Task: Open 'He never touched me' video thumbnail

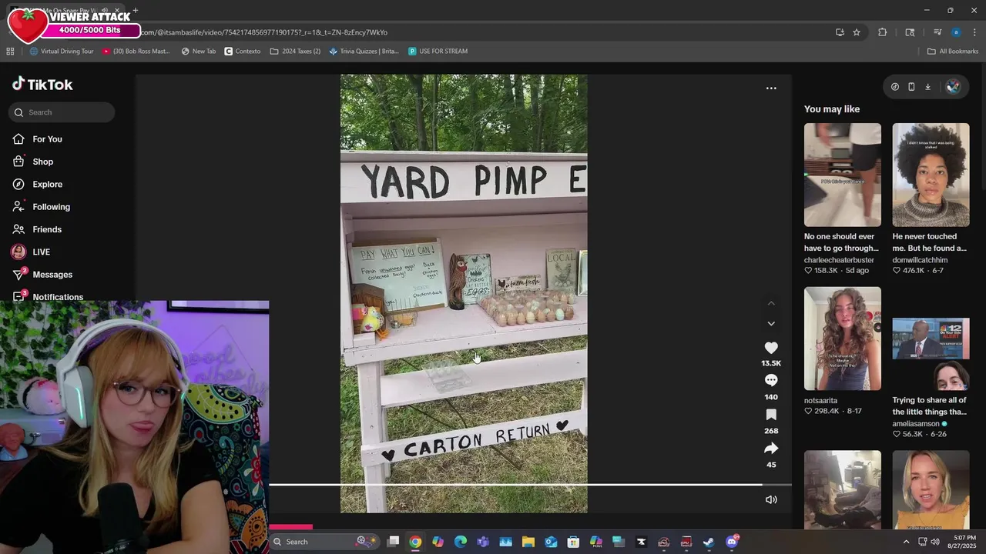Action: (x=931, y=175)
